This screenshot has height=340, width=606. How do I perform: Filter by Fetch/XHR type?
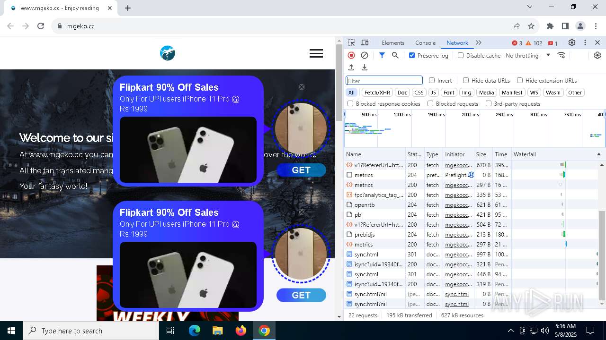(377, 93)
